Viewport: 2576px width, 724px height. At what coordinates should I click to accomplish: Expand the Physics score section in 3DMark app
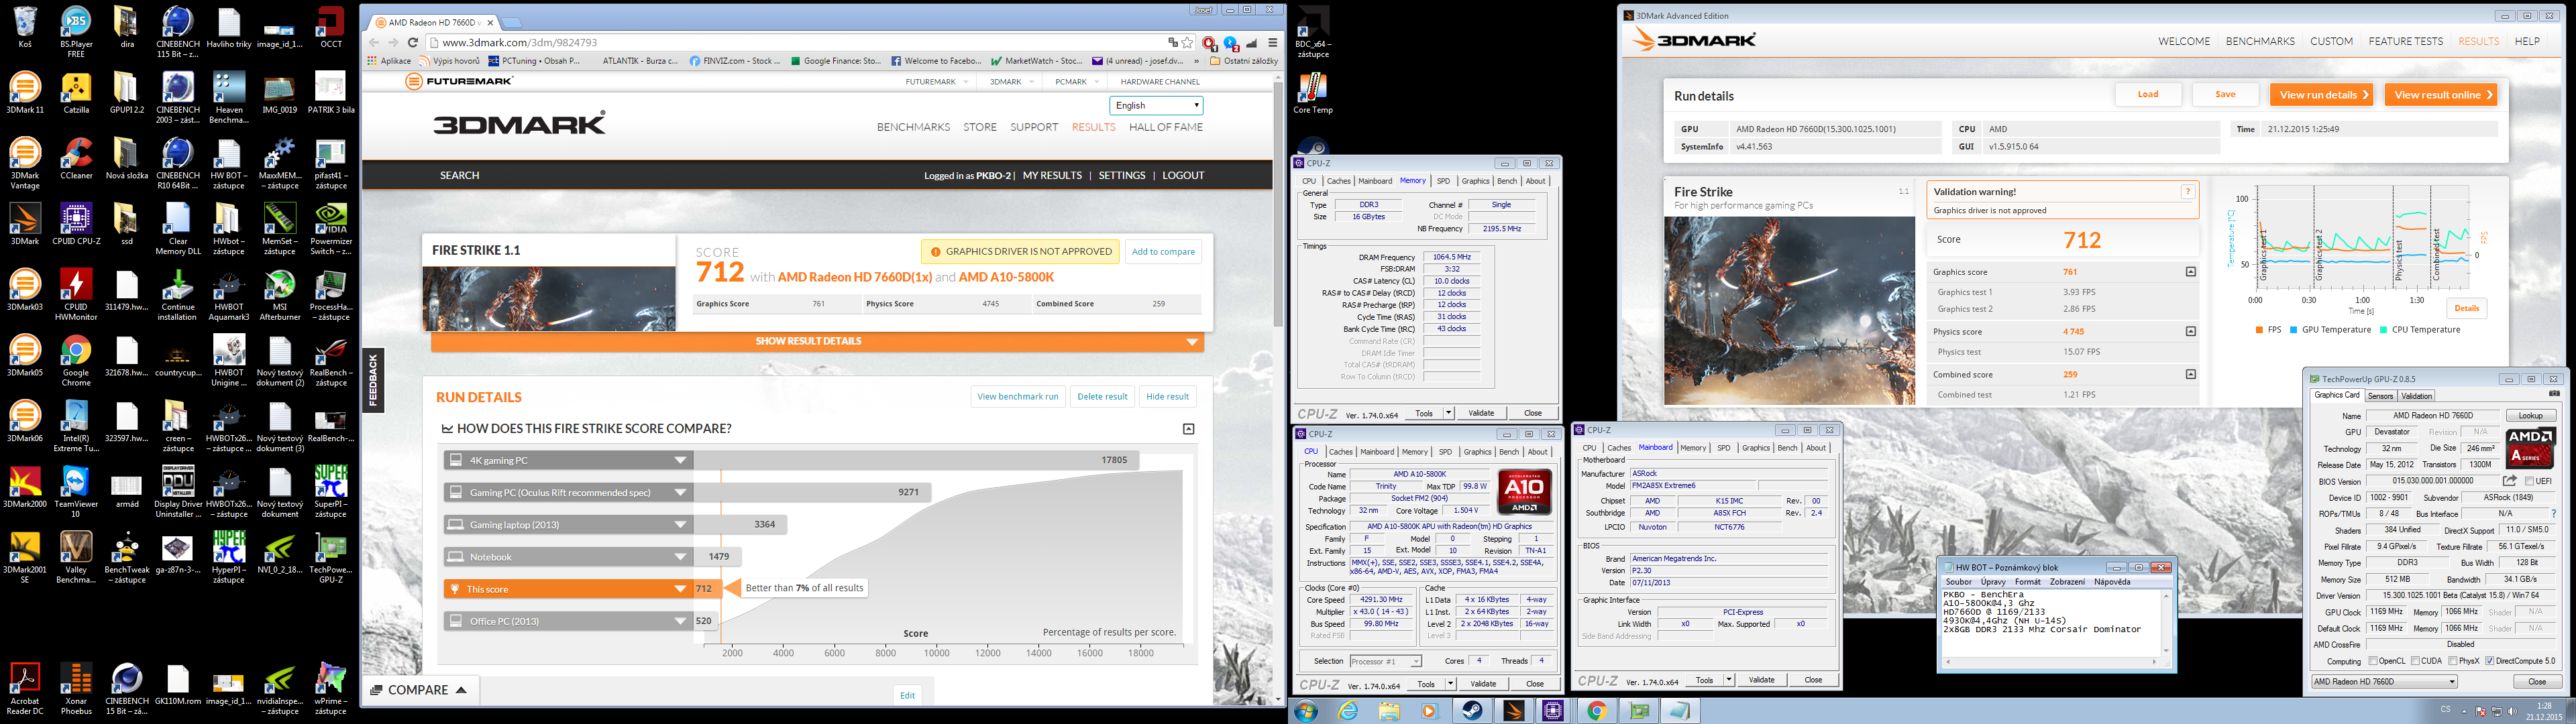[2190, 331]
